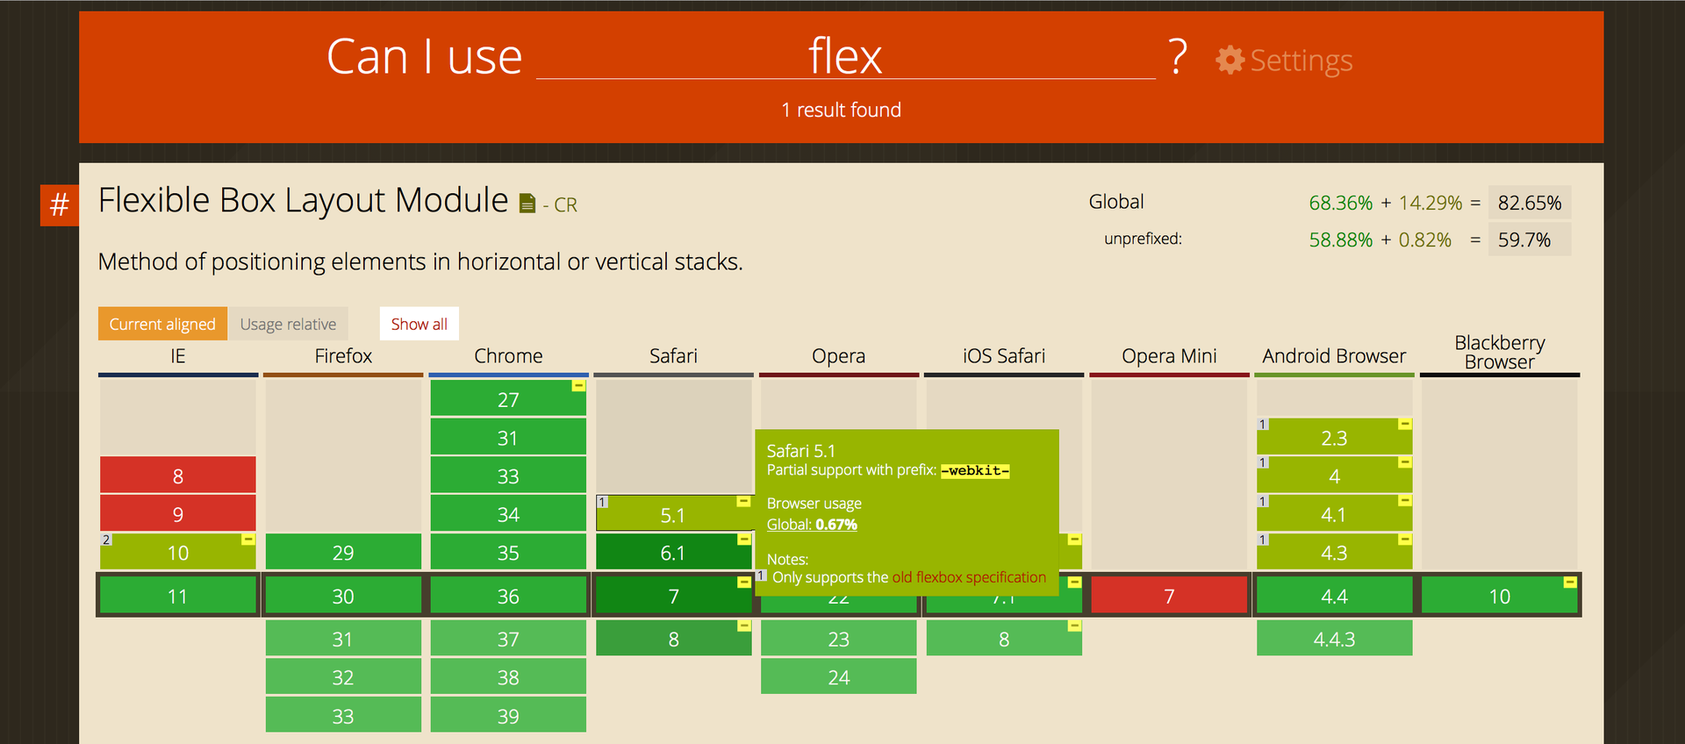
Task: Click the question mark in the header
Action: click(x=1178, y=57)
